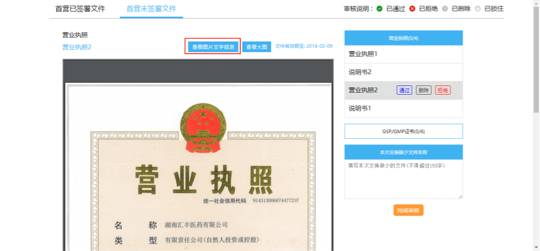This screenshot has height=251, width=540.
Task: Click the green 已通过 legend icon
Action: pos(380,9)
